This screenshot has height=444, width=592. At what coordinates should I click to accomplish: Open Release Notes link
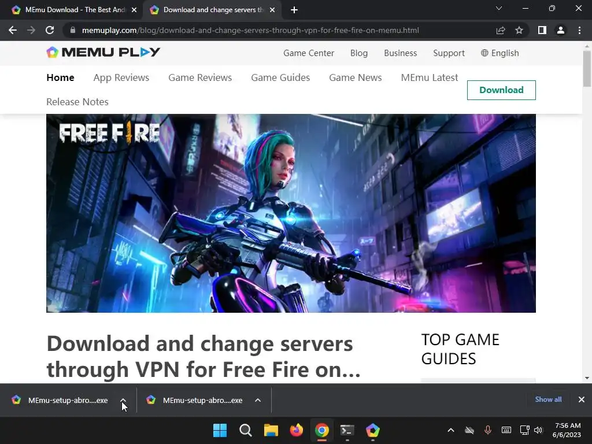77,102
